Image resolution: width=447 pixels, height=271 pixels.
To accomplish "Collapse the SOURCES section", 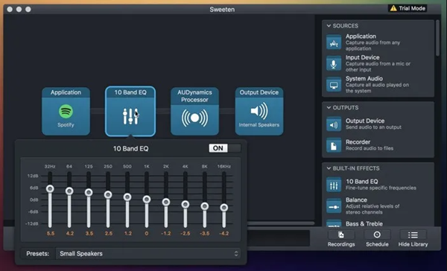I will tap(329, 26).
